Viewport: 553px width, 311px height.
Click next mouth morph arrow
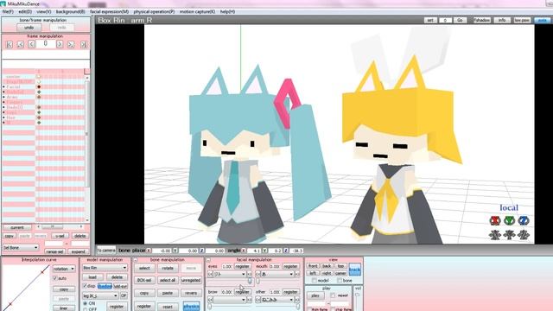[297, 274]
